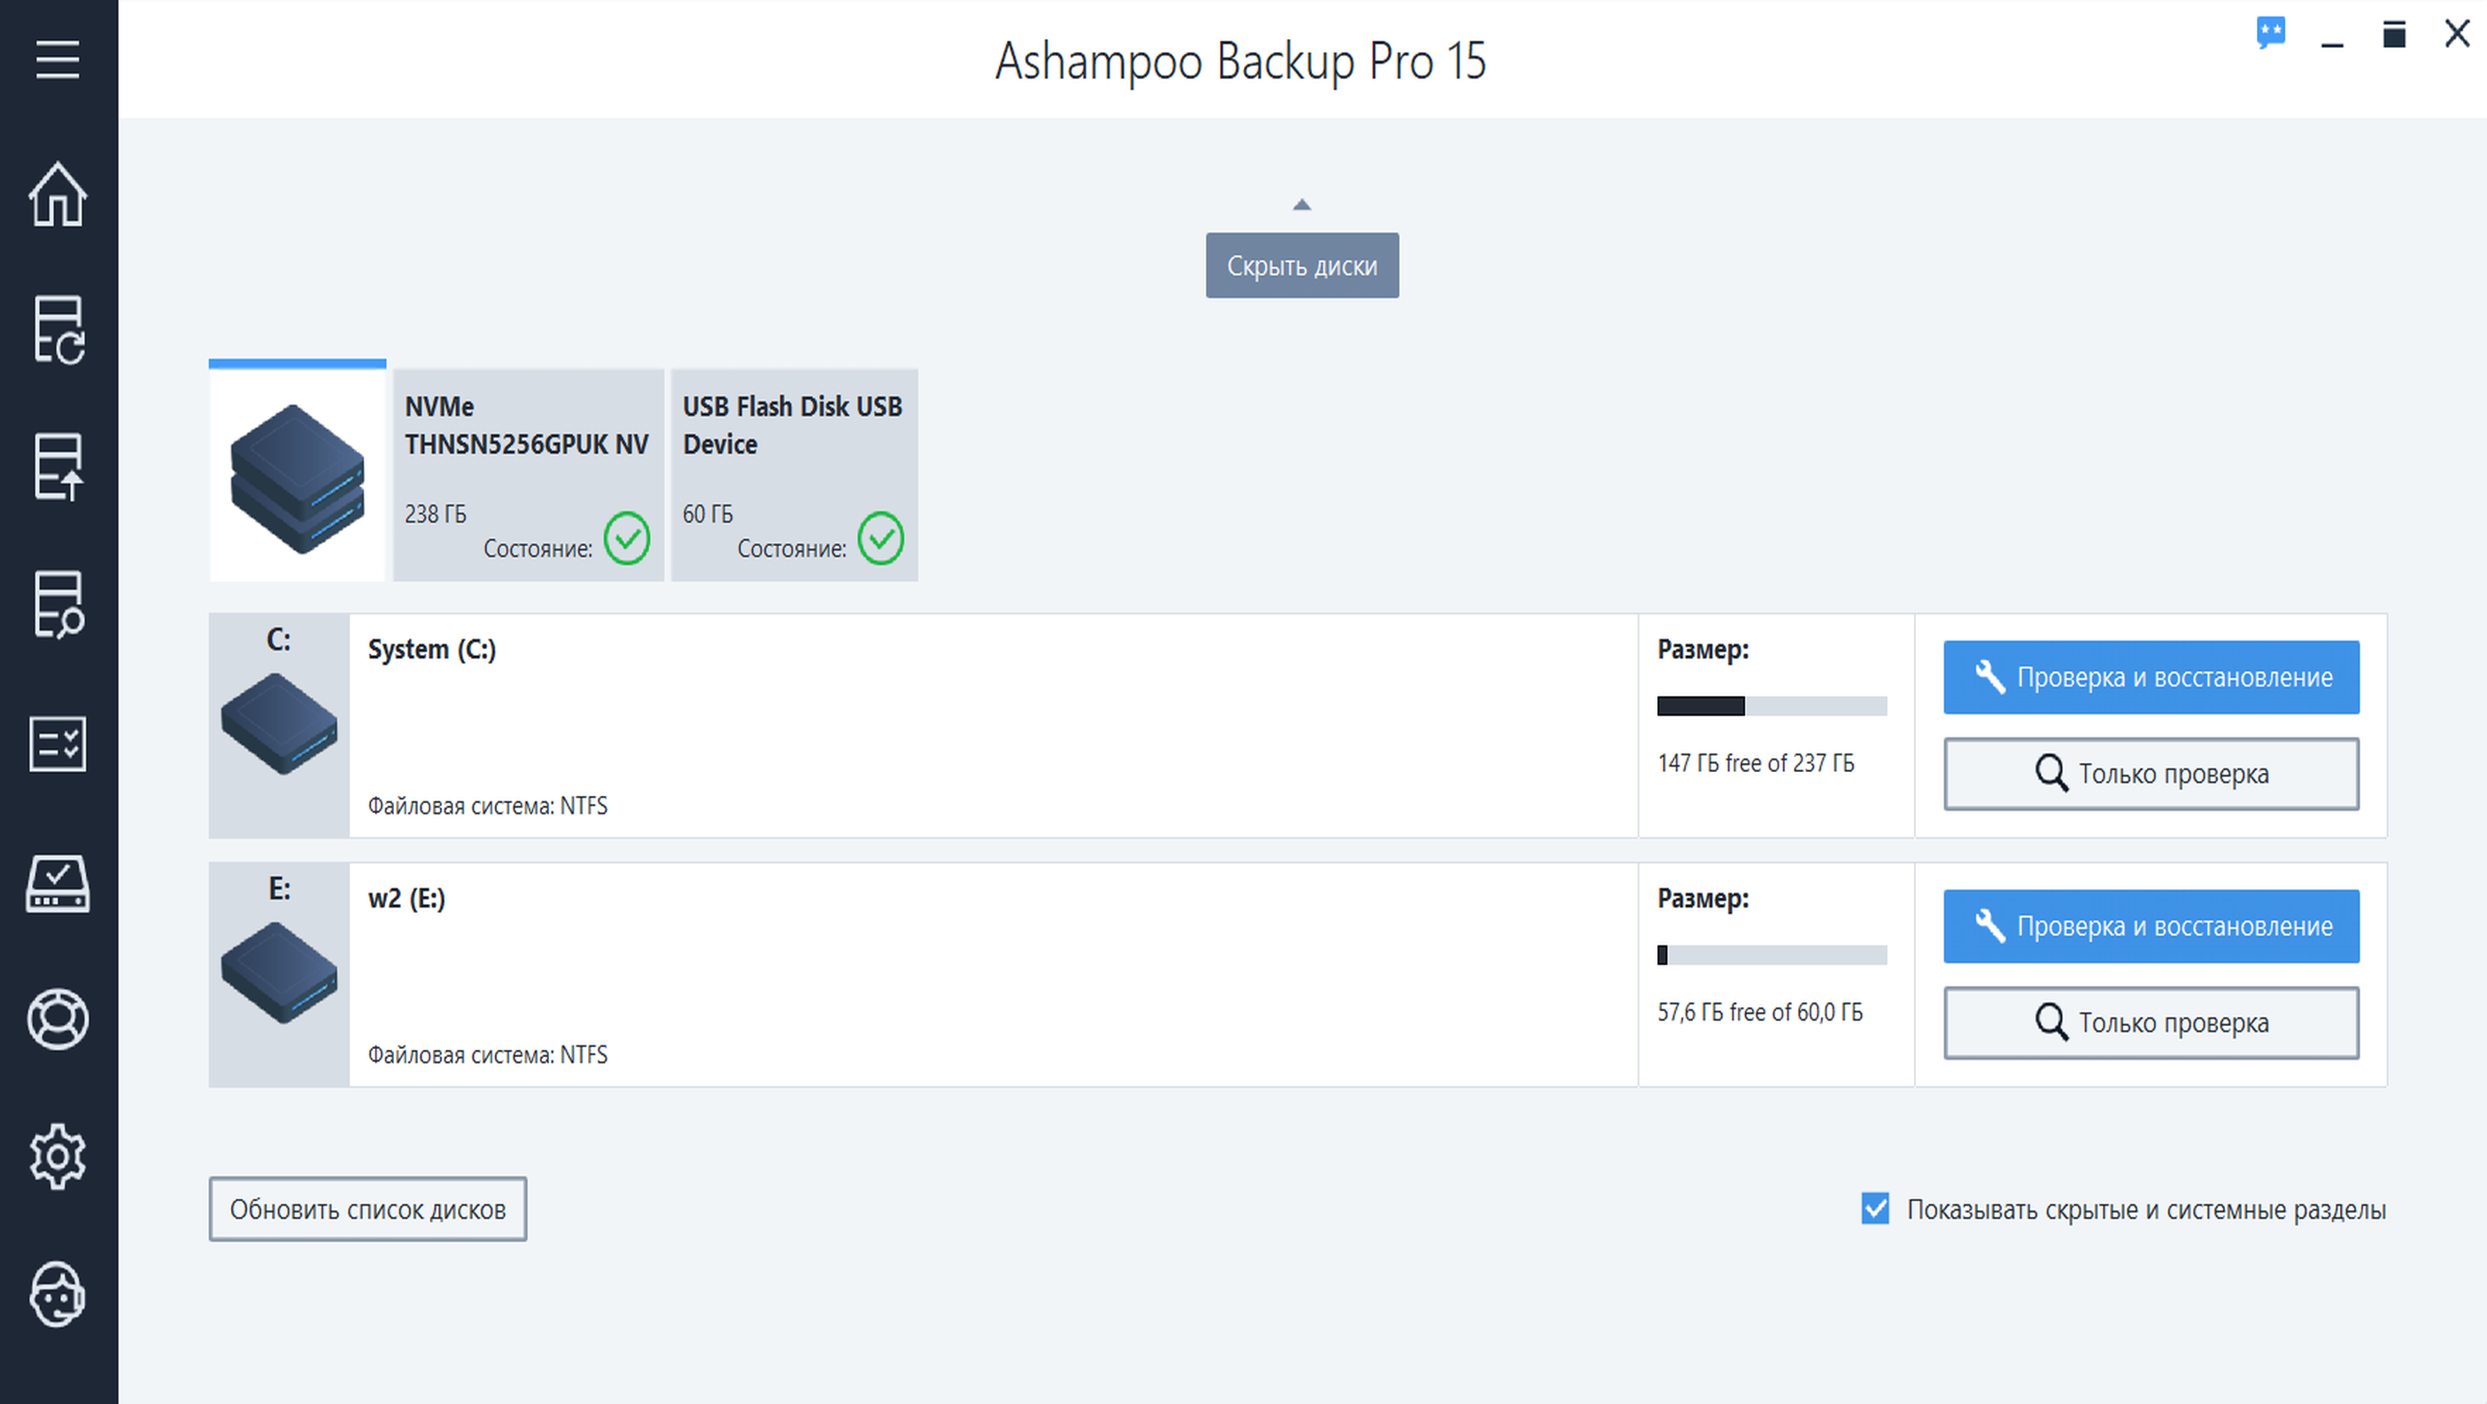
Task: Open the backup plan creation section
Action: [x=57, y=332]
